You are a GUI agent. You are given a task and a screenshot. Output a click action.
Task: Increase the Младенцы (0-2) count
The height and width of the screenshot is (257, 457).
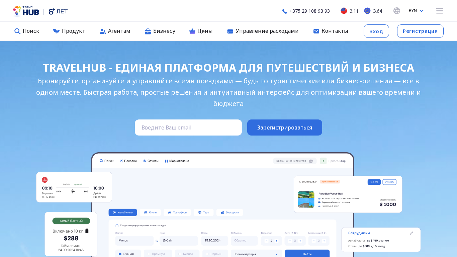(324, 241)
